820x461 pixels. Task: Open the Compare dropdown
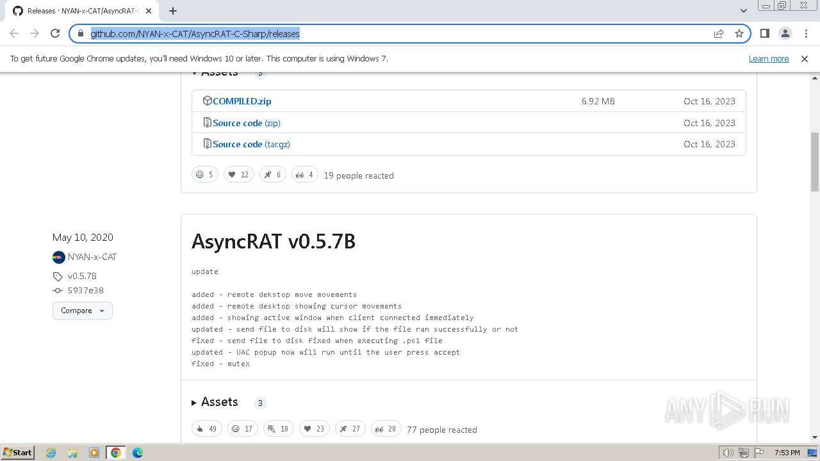click(83, 311)
